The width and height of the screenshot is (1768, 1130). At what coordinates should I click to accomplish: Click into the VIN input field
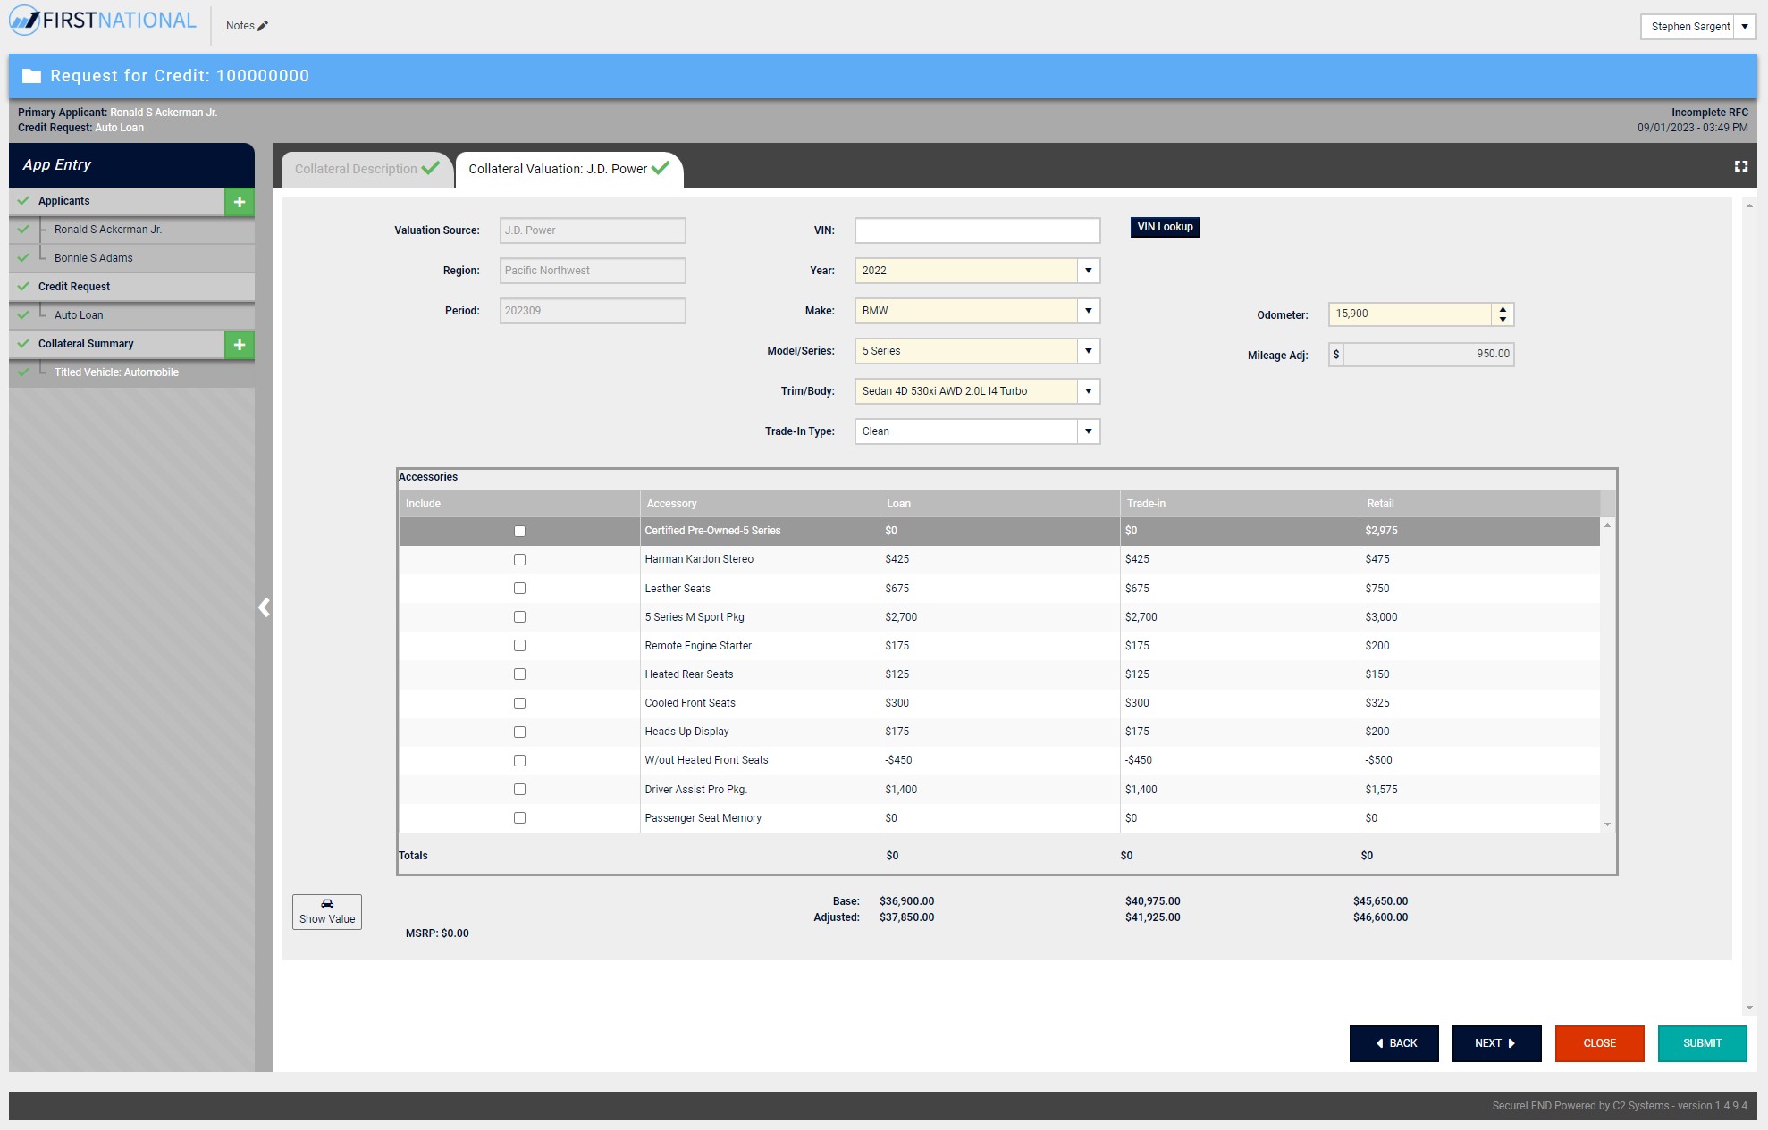pos(977,230)
